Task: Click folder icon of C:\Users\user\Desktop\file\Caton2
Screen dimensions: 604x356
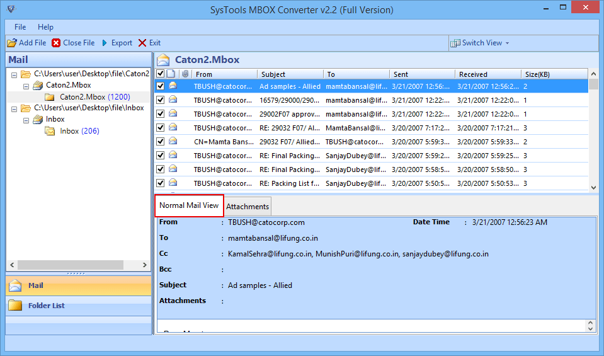Action: 26,74
